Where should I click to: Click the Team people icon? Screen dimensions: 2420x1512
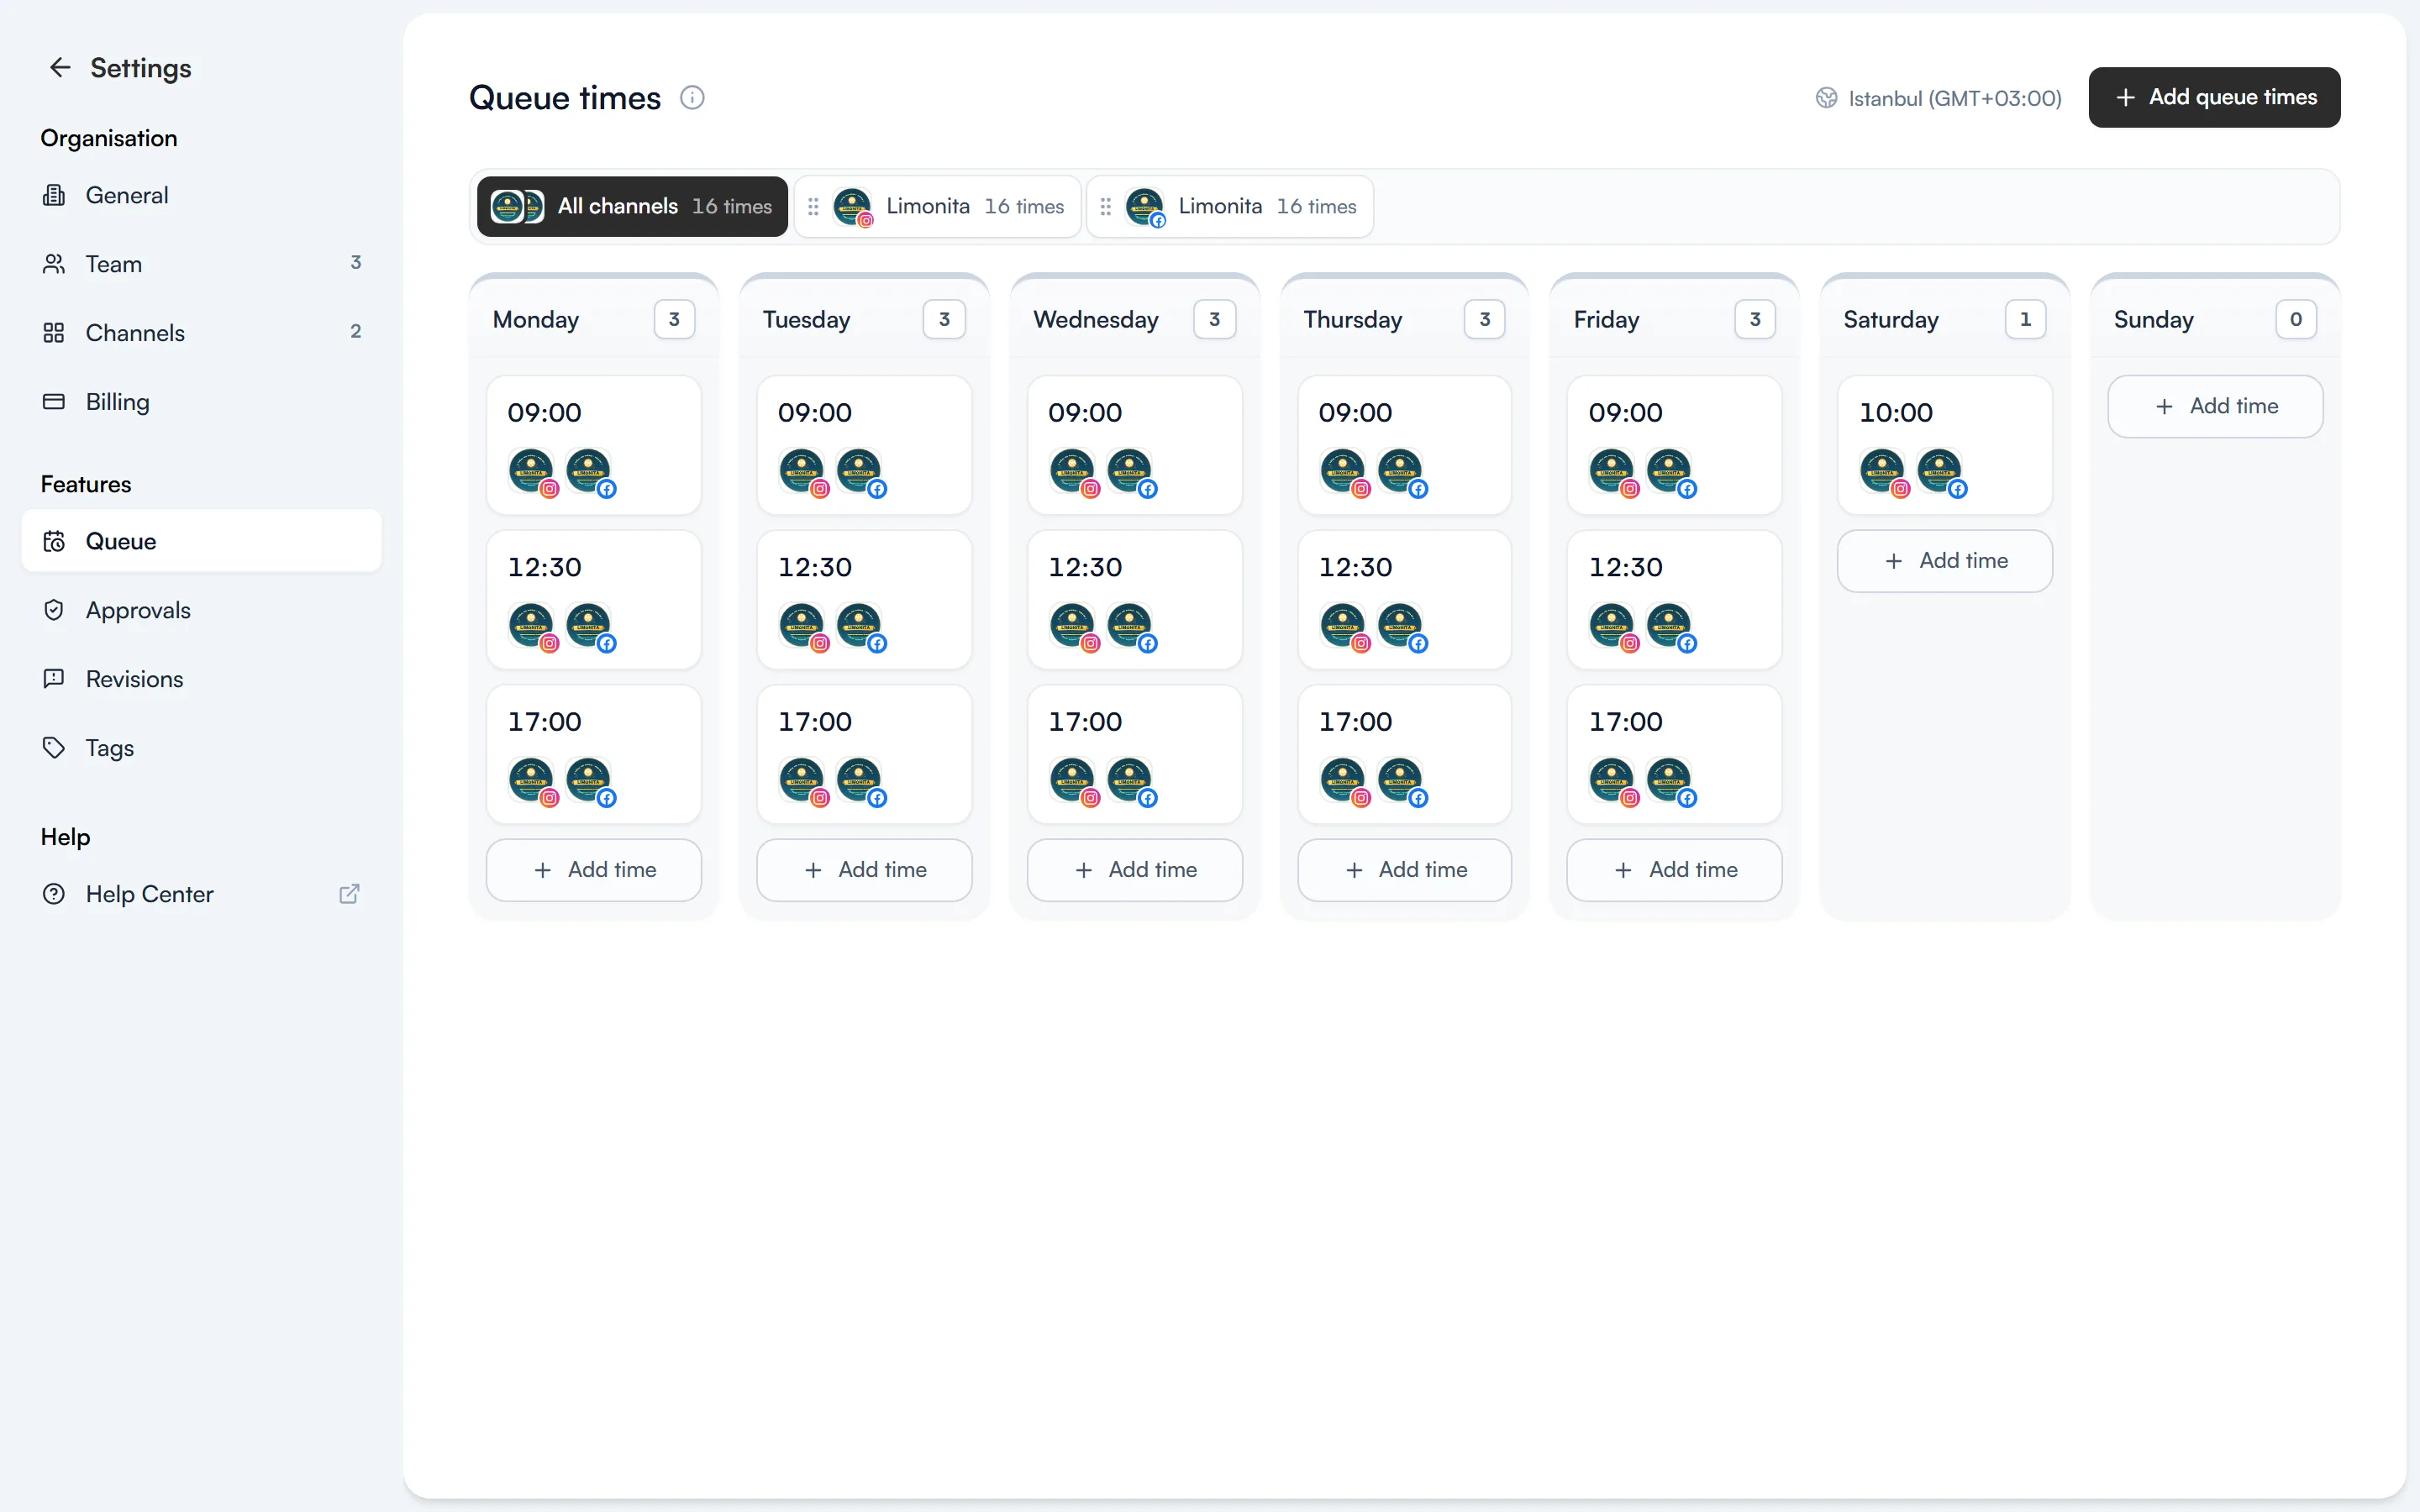coord(54,264)
